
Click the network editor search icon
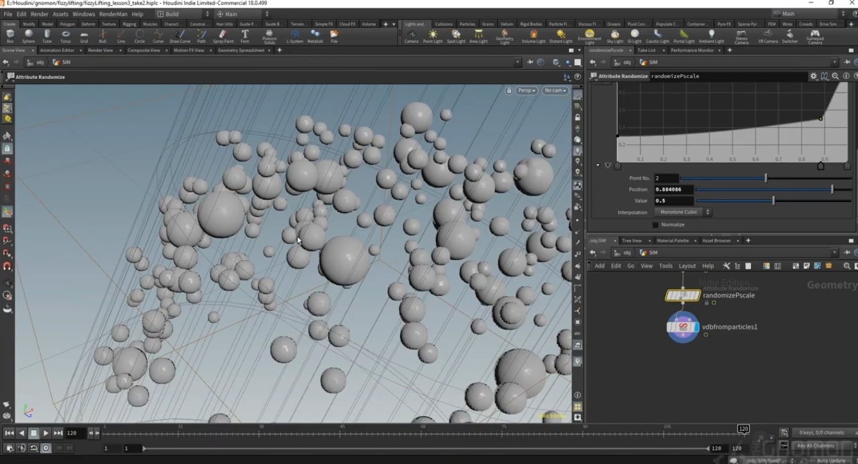846,266
